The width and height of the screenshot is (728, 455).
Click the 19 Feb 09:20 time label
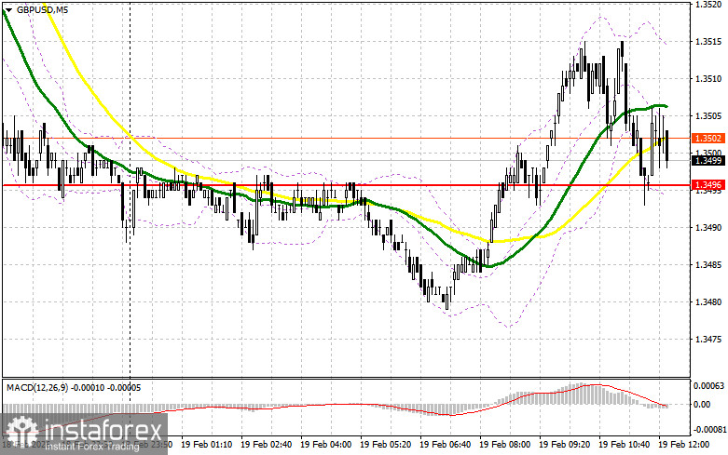(x=564, y=445)
